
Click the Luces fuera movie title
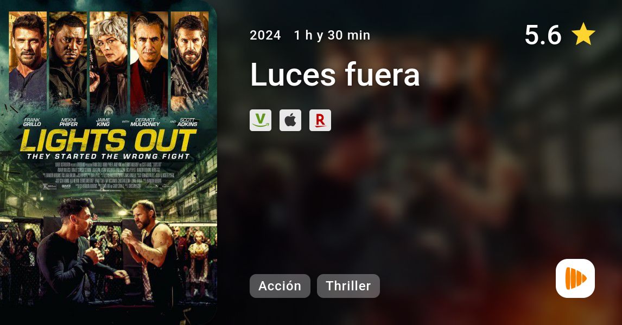click(335, 74)
